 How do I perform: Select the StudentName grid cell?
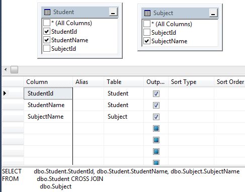[48, 105]
